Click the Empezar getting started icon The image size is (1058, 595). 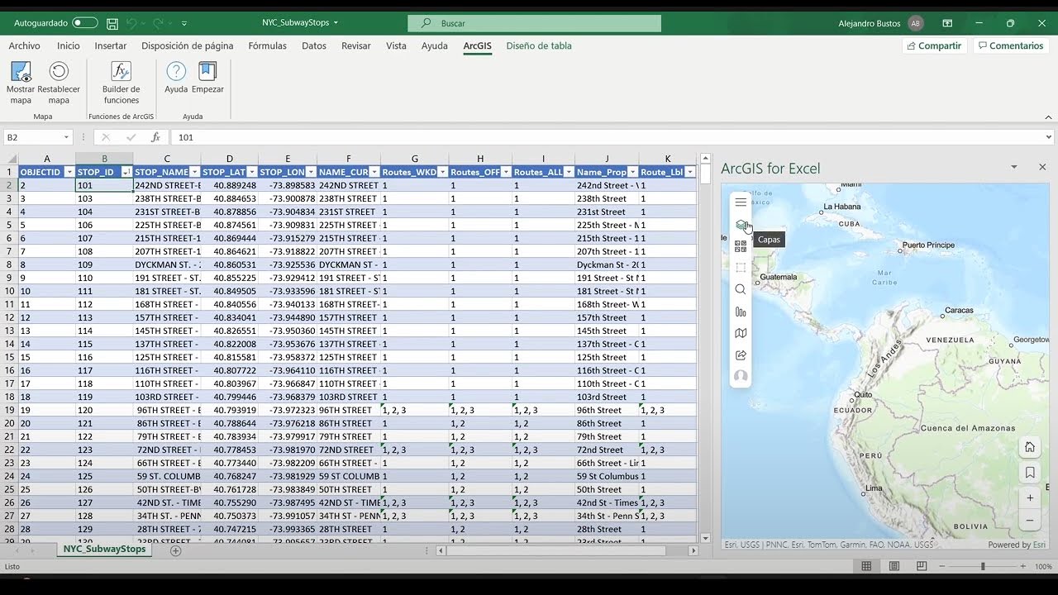(207, 77)
